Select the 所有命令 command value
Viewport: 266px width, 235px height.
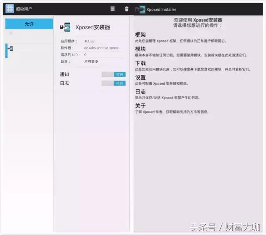91,61
